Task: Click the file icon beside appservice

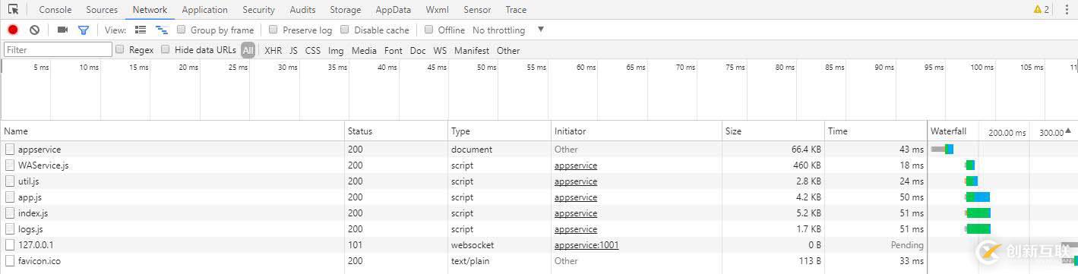Action: pos(10,150)
